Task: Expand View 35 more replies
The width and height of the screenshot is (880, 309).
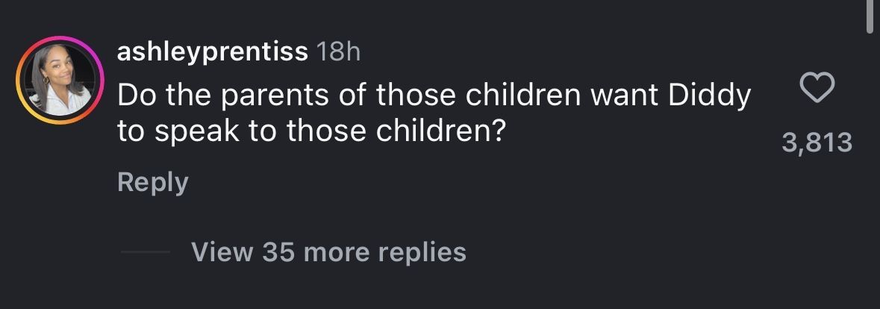Action: [x=328, y=252]
